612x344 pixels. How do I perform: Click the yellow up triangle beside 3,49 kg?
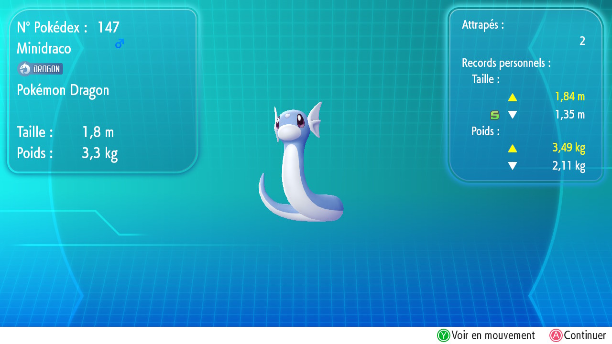click(x=513, y=149)
